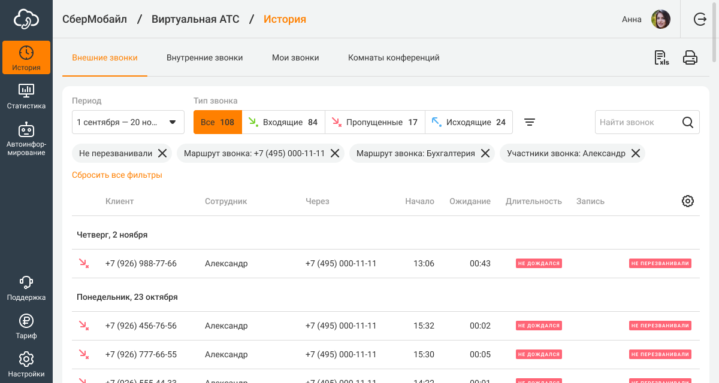Print the call history
The image size is (719, 383).
click(x=690, y=58)
